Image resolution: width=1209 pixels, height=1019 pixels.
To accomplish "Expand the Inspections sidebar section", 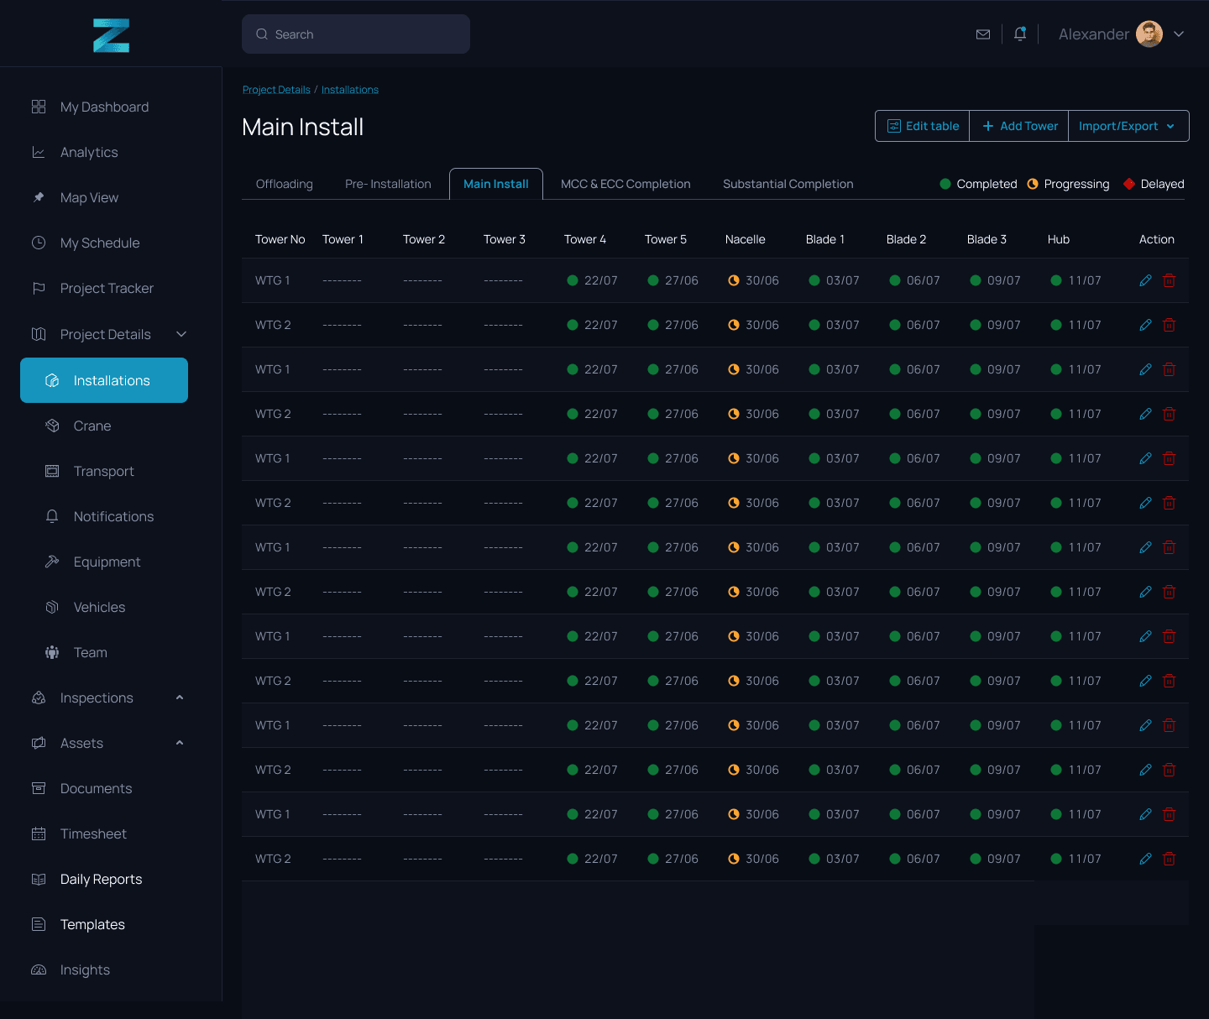I will pos(180,698).
